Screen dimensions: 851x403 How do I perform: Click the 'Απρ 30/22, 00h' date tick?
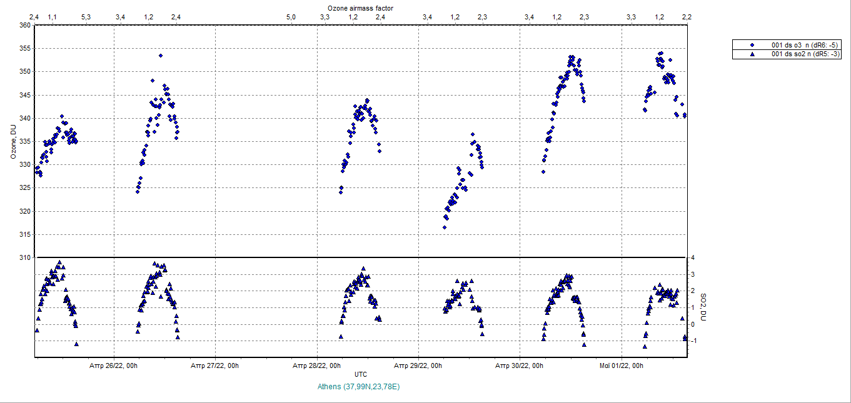520,366
